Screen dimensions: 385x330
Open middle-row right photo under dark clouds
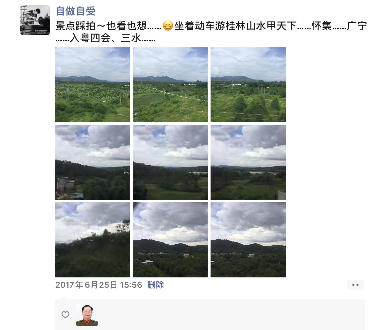(x=248, y=162)
